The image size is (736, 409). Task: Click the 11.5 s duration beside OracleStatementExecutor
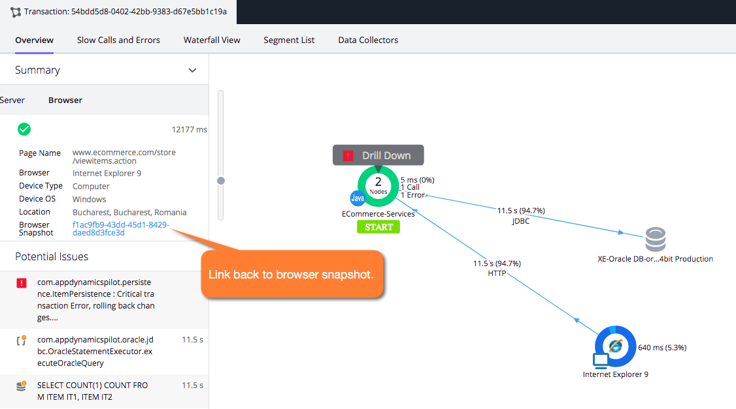pyautogui.click(x=192, y=340)
